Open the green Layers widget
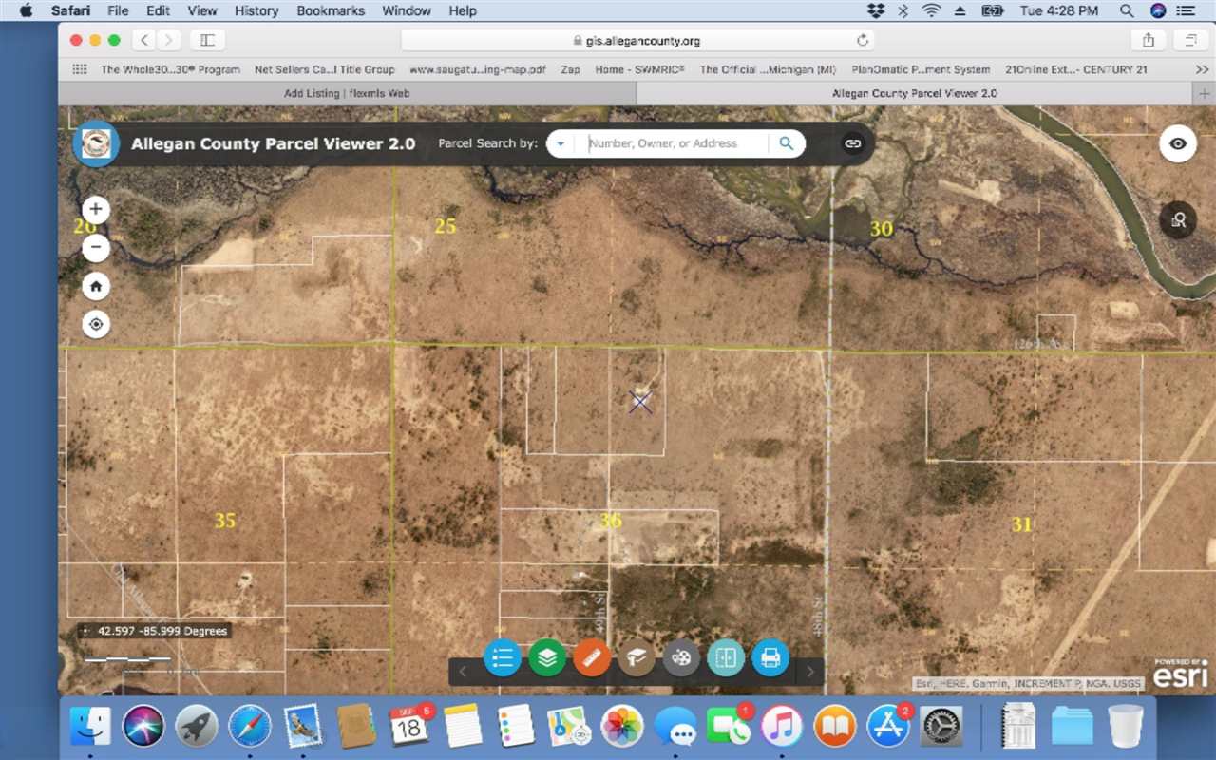 pyautogui.click(x=547, y=657)
